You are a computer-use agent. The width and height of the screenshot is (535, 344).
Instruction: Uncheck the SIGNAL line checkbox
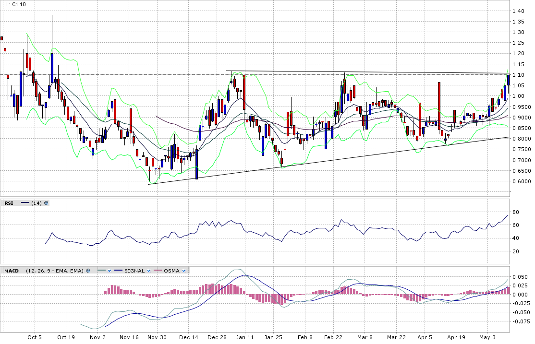[148, 271]
